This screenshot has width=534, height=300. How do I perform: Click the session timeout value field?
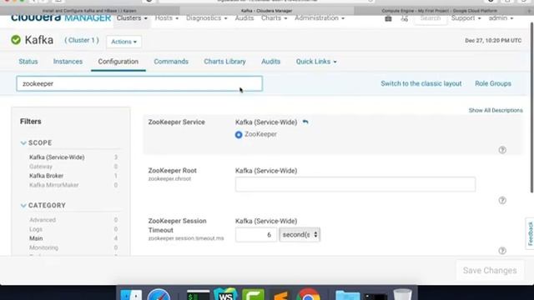[x=256, y=235]
